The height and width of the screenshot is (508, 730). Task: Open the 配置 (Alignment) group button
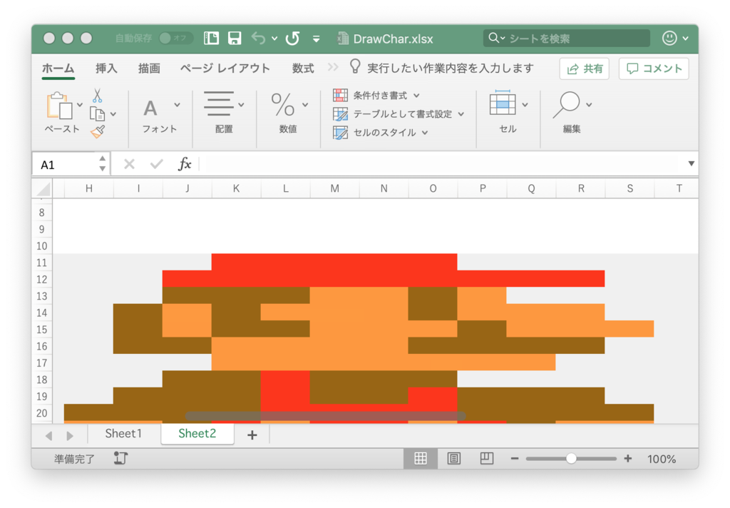(x=224, y=112)
